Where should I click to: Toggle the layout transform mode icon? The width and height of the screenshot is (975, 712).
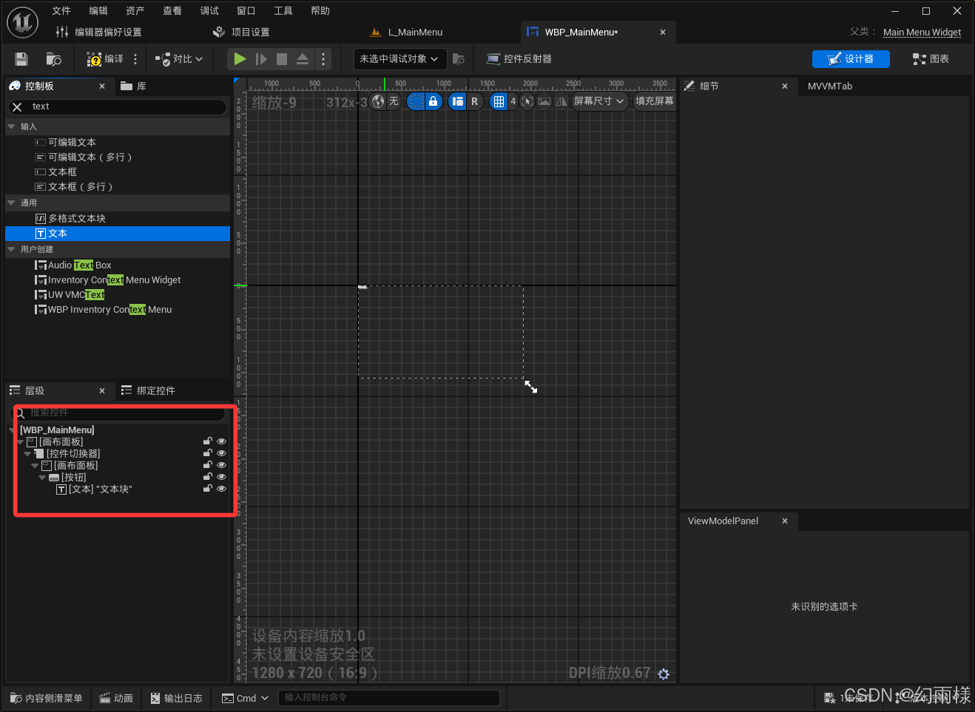(x=458, y=101)
